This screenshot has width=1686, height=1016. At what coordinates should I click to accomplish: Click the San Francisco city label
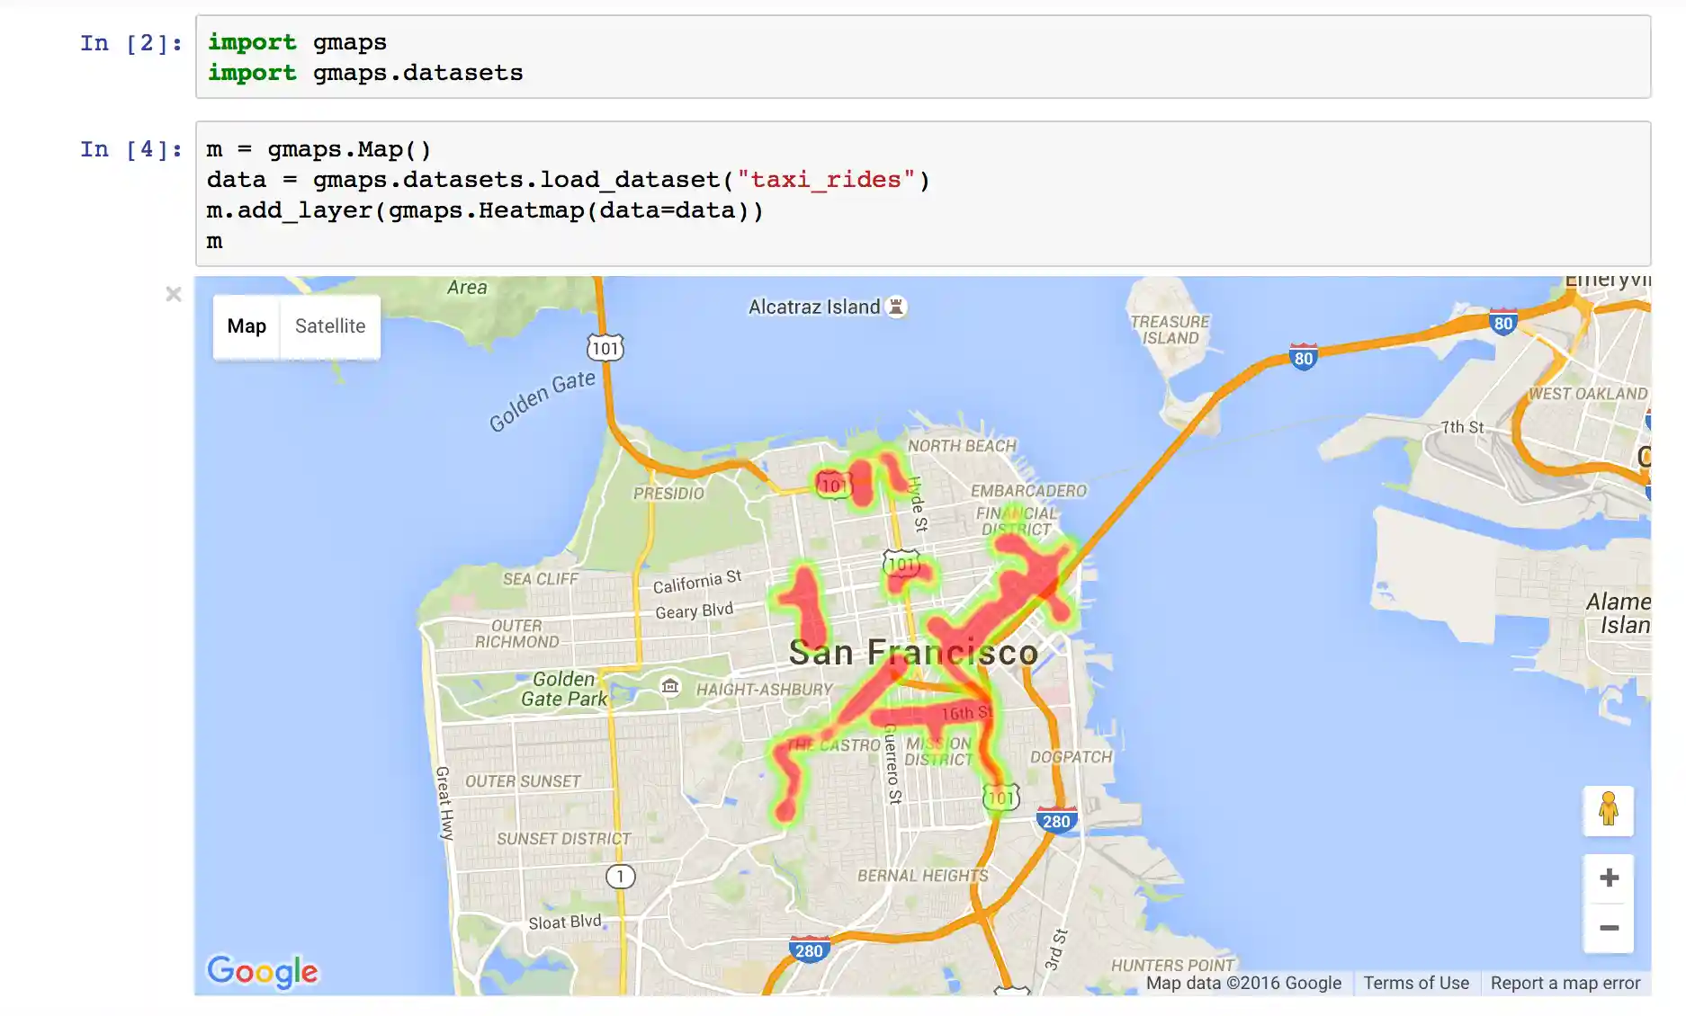click(x=912, y=652)
